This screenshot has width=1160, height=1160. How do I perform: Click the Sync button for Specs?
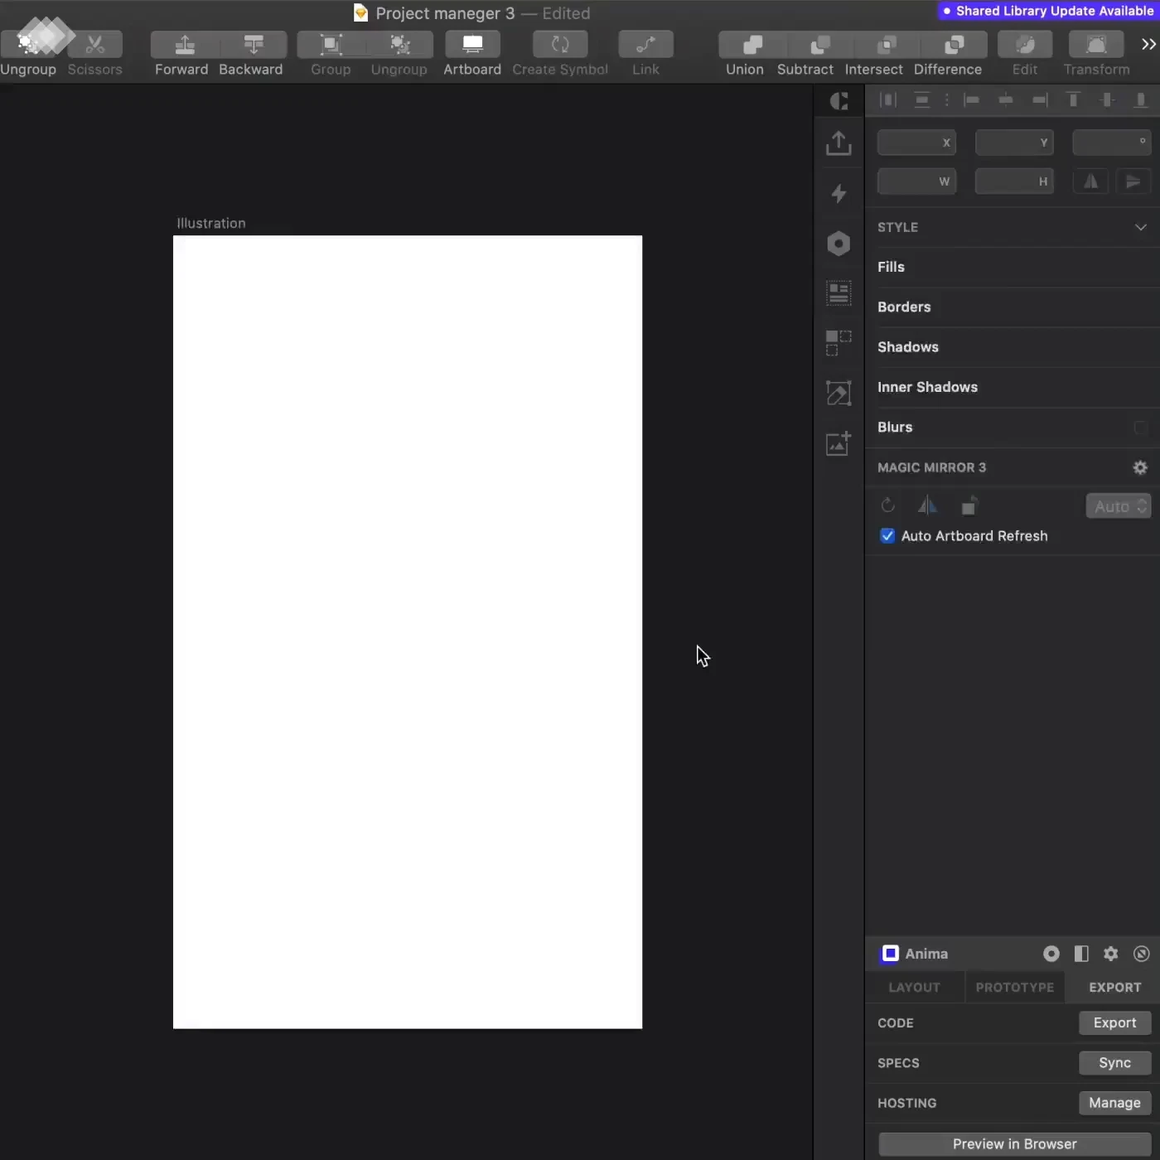click(1114, 1063)
